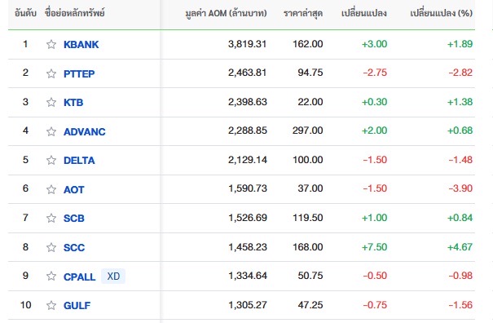Sort by เปลี่ยนแปลง (%) column header

pyautogui.click(x=441, y=13)
